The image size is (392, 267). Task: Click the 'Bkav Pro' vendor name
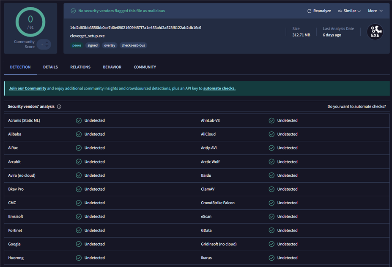click(16, 189)
